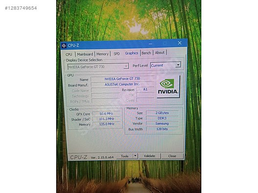Click the Shader 101.3 MHz value
The width and height of the screenshot is (258, 193).
click(x=107, y=118)
